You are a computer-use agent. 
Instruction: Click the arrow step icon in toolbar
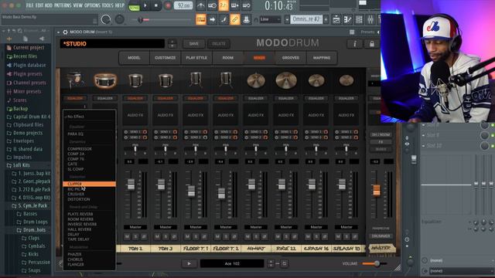pyautogui.click(x=212, y=19)
